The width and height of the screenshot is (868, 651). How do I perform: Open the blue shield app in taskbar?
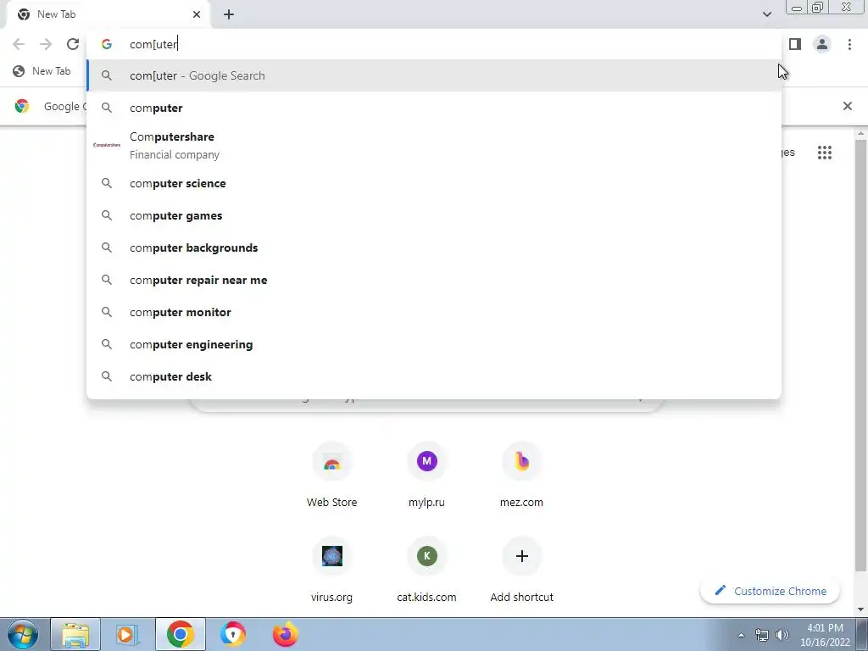233,634
